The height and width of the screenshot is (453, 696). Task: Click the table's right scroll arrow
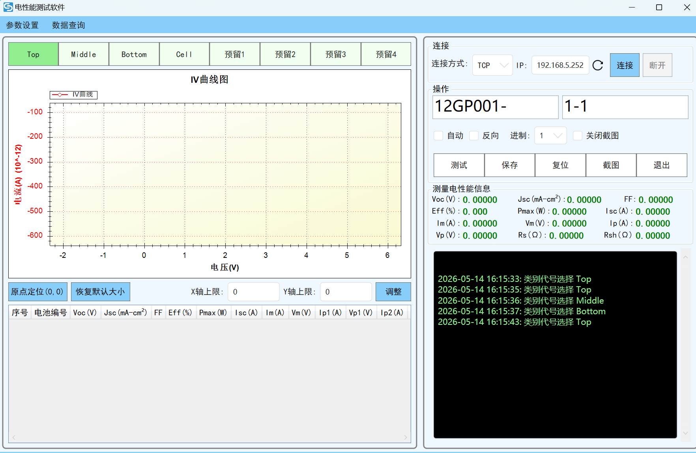406,437
